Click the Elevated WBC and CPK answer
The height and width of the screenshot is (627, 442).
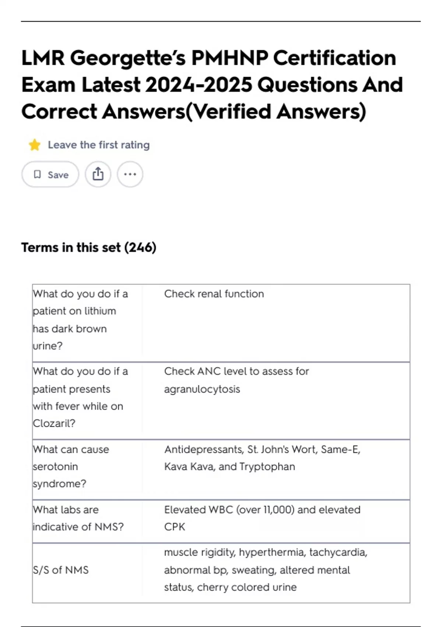262,518
